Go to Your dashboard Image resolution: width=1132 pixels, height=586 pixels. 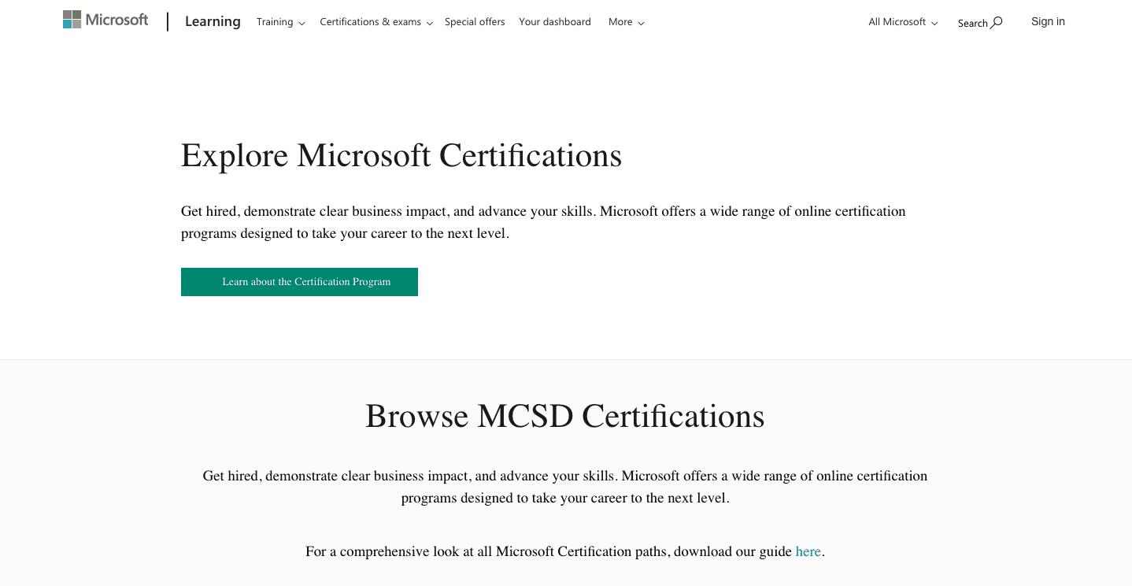click(555, 22)
